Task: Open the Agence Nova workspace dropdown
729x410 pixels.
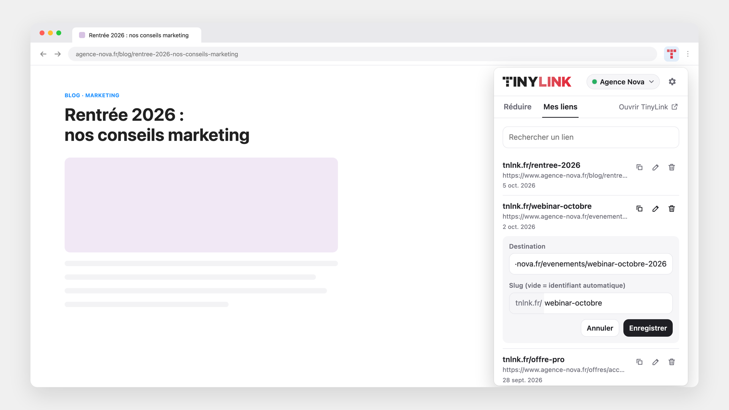Action: [623, 82]
